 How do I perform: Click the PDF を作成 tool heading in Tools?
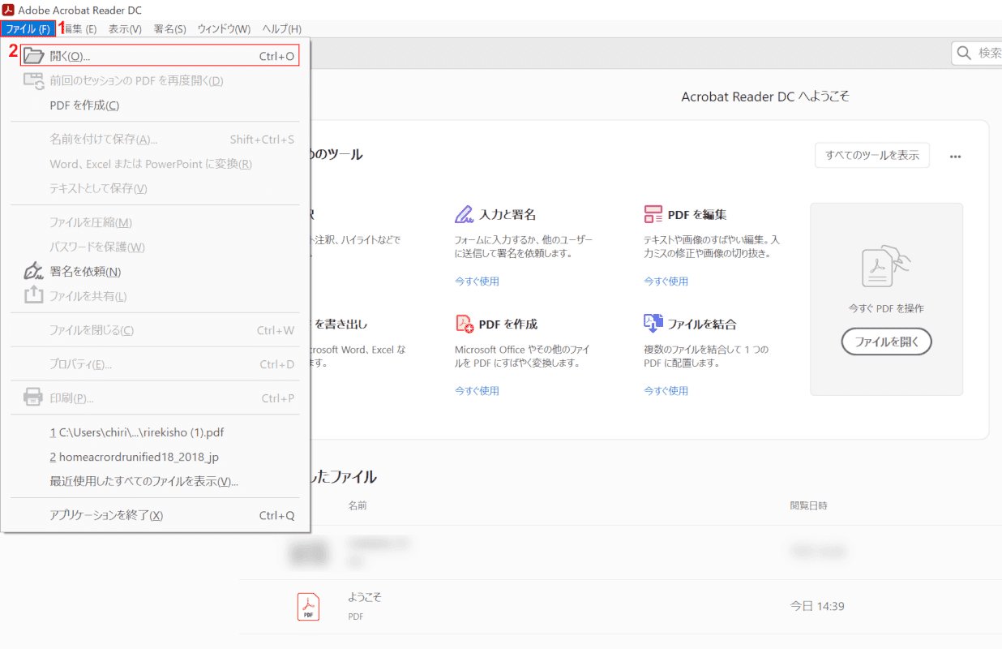click(508, 324)
